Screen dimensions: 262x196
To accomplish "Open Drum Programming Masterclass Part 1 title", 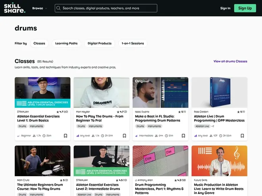I will click(159, 189).
